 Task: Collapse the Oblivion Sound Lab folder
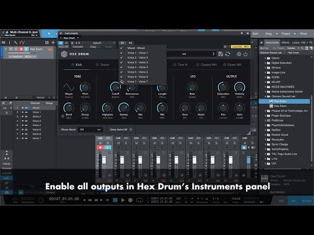[x=266, y=97]
